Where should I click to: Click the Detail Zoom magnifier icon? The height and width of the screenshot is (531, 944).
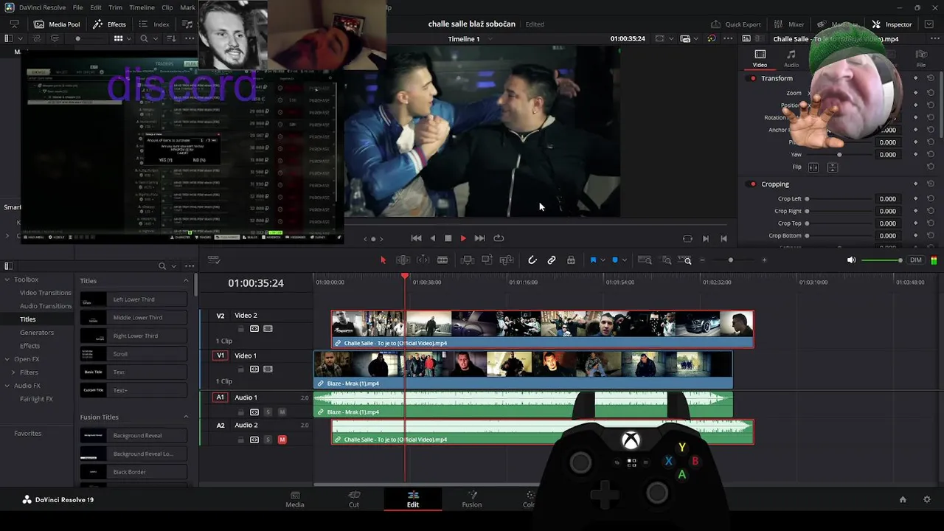666,260
